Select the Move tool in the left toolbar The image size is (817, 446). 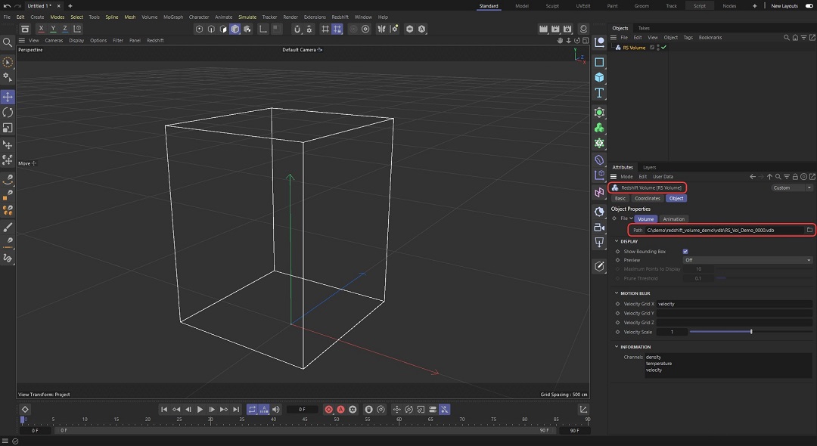pyautogui.click(x=8, y=97)
